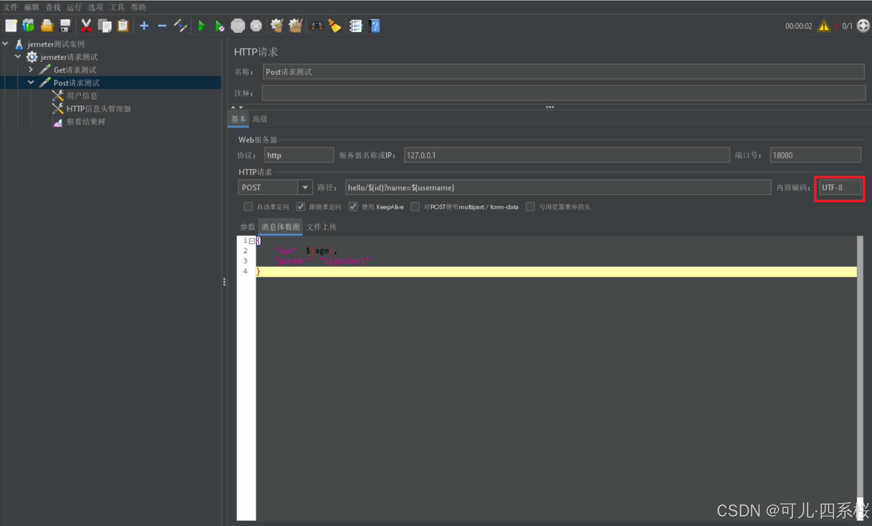
Task: Click the Stop test run icon
Action: 238,26
